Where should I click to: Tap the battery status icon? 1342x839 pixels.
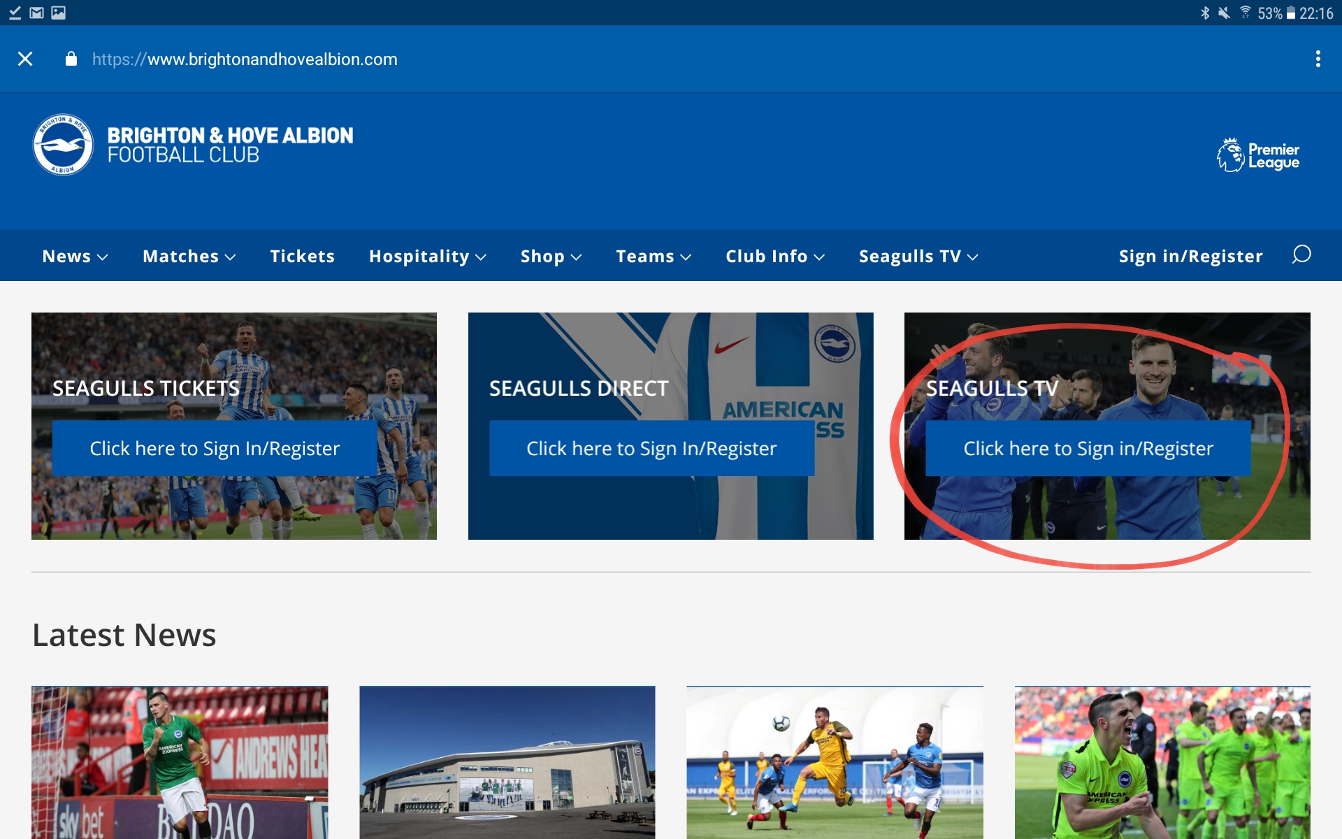pos(1291,13)
